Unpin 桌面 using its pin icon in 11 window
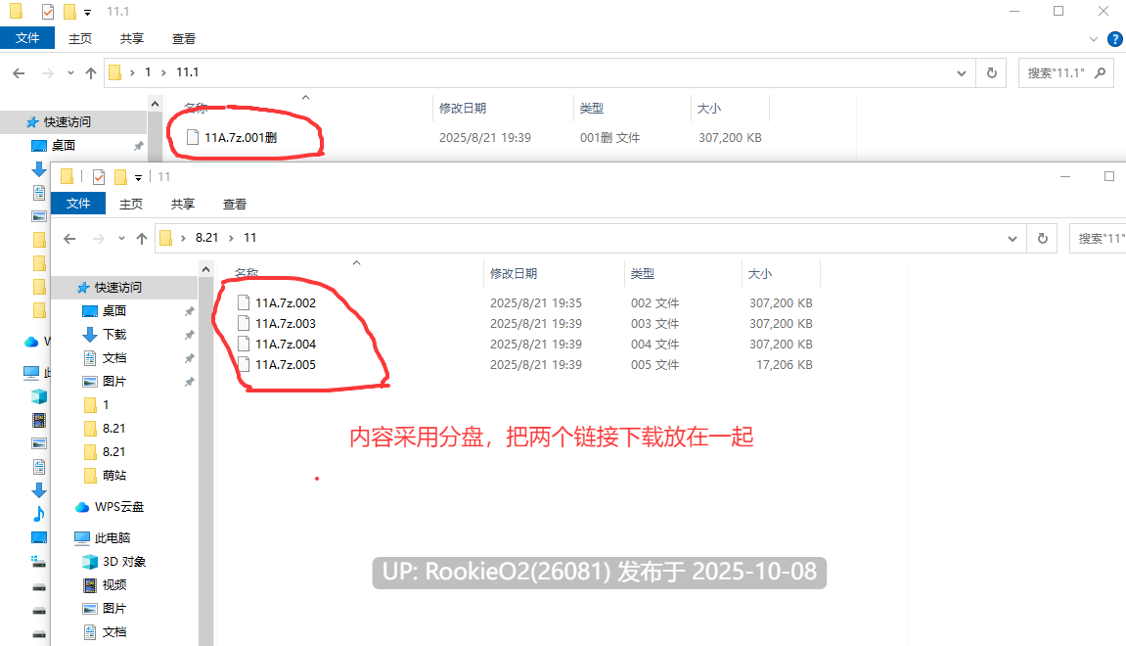The width and height of the screenshot is (1126, 646). [x=189, y=311]
